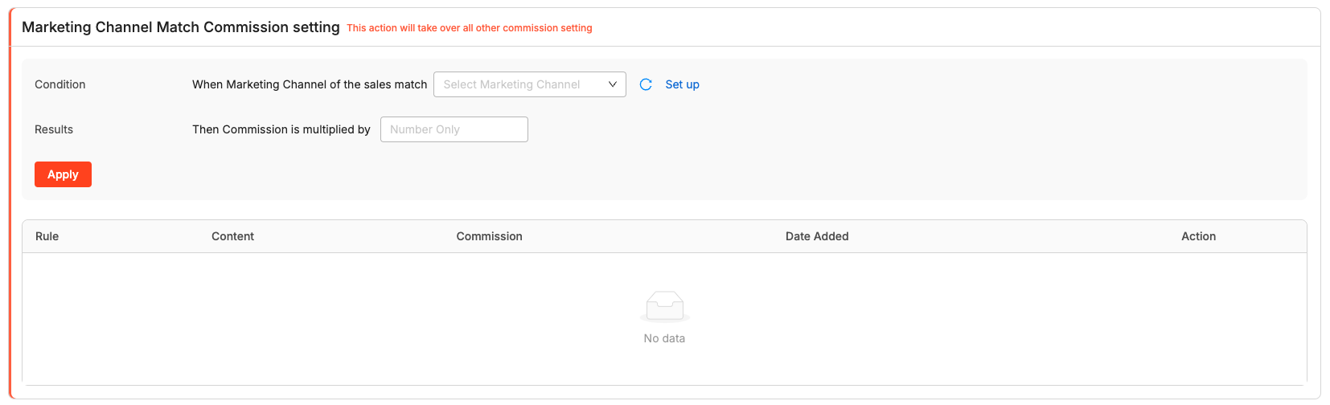Select the Content column header
This screenshot has width=1330, height=405.
[232, 236]
